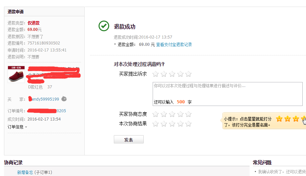306x176 pixels.
Task: Expand the 订单信息 details
Action: pos(17,127)
